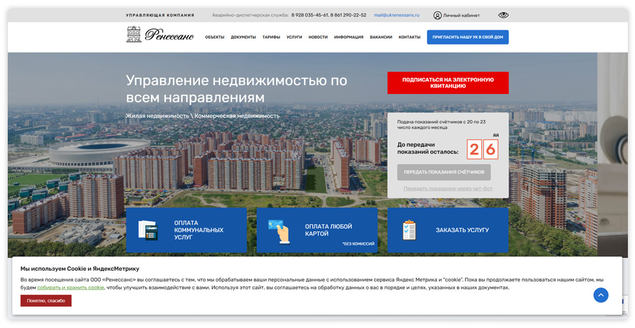
Task: Expand the Информация menu item
Action: tap(348, 37)
